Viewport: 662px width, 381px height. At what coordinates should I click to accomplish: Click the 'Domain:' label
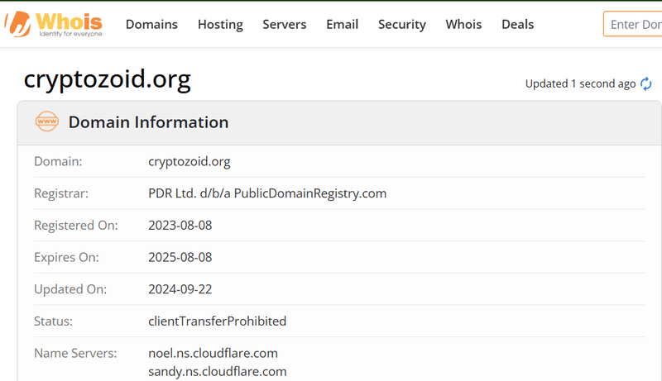point(58,161)
